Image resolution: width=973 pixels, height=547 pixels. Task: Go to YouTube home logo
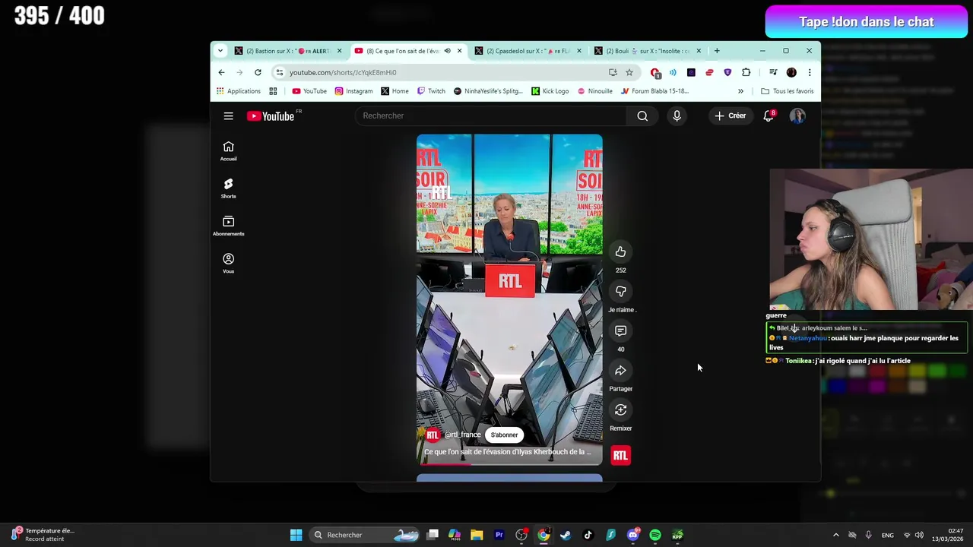pyautogui.click(x=271, y=115)
